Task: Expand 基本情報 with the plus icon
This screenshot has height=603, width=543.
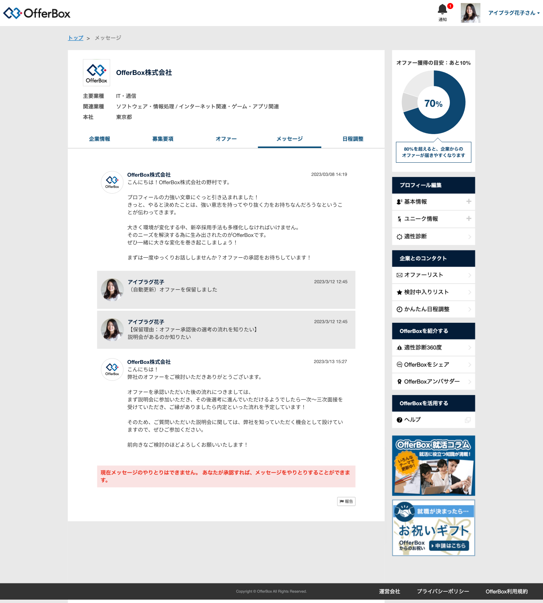Action: (469, 202)
